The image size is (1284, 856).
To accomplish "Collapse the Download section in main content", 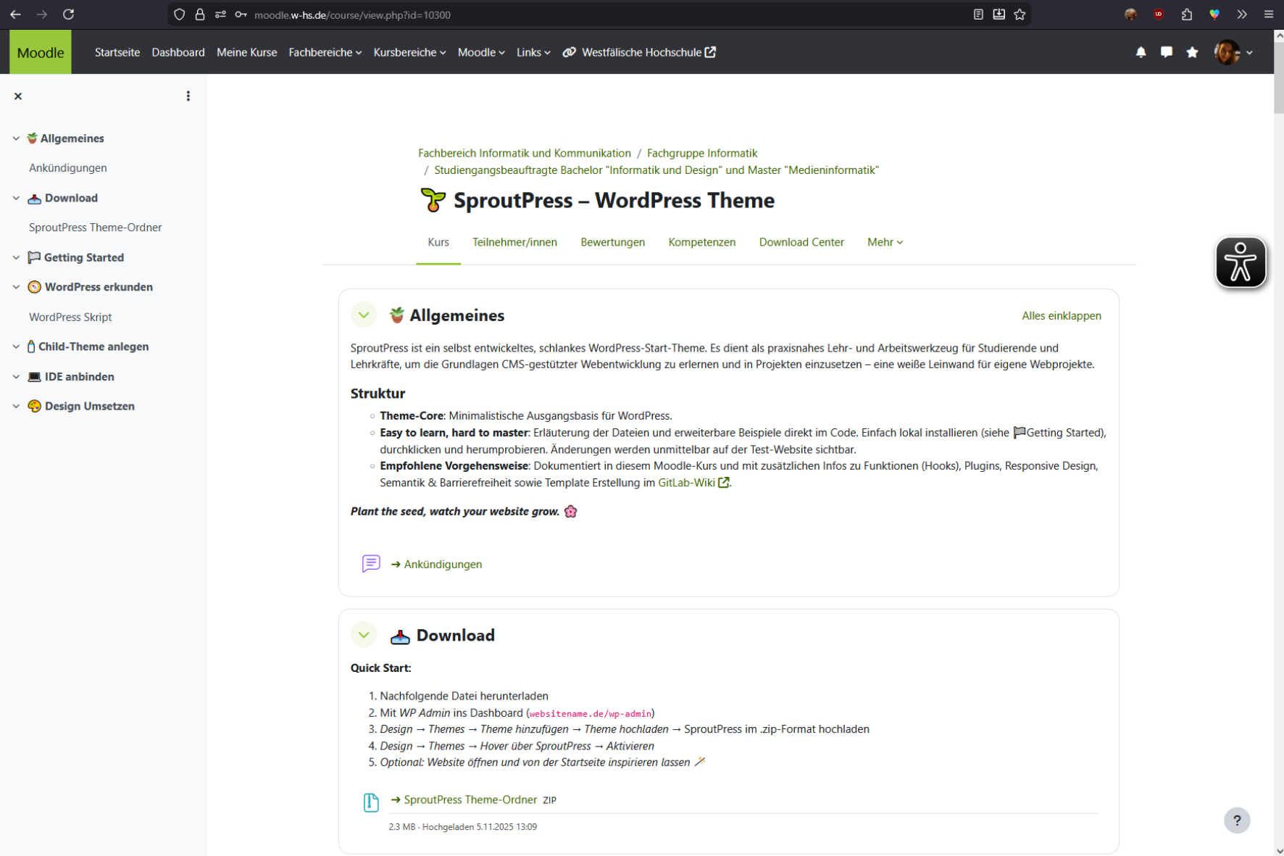I will pyautogui.click(x=364, y=635).
